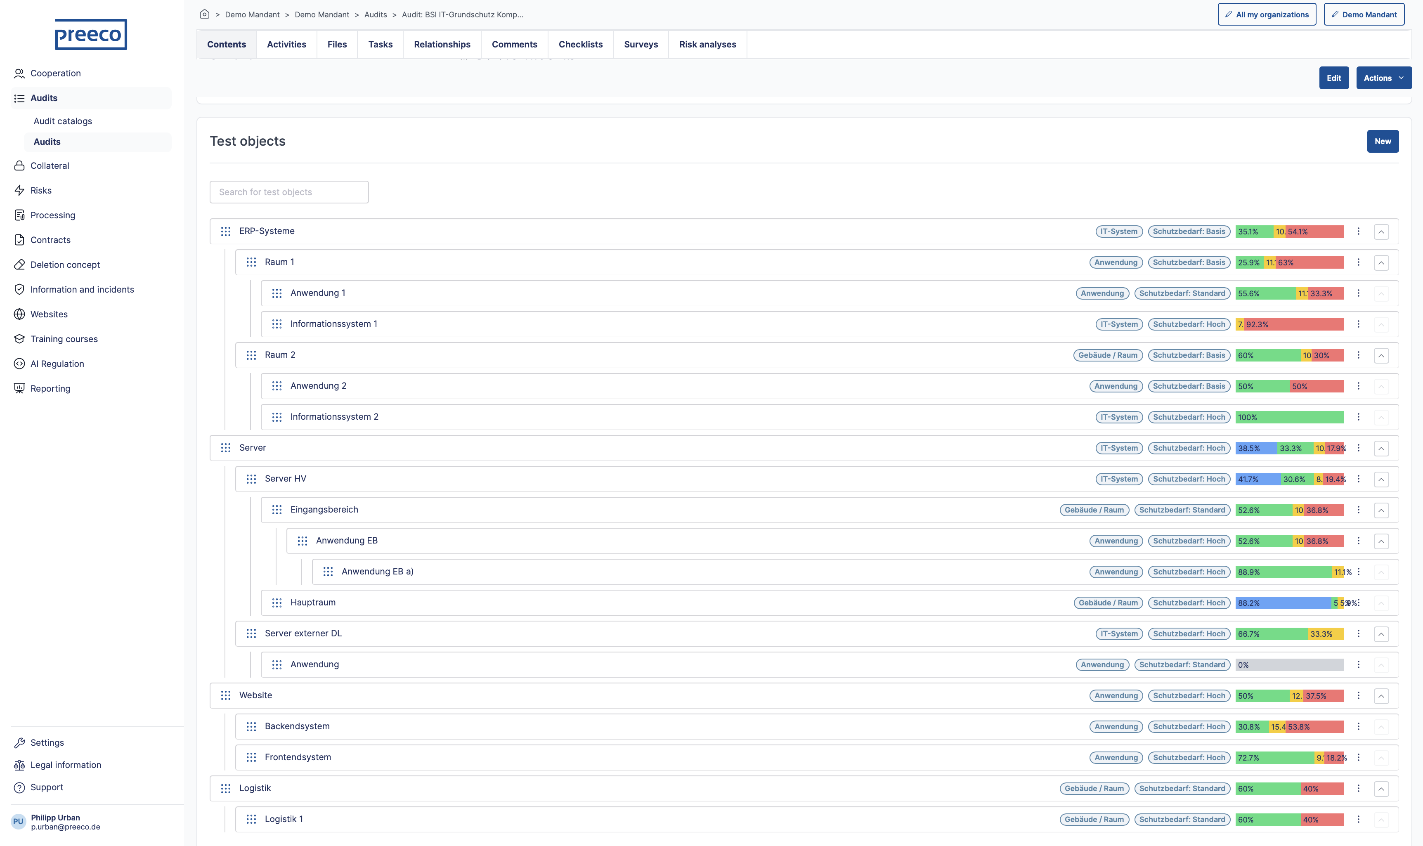Viewport: 1423px width, 846px height.
Task: Click the New test object button
Action: (1382, 142)
